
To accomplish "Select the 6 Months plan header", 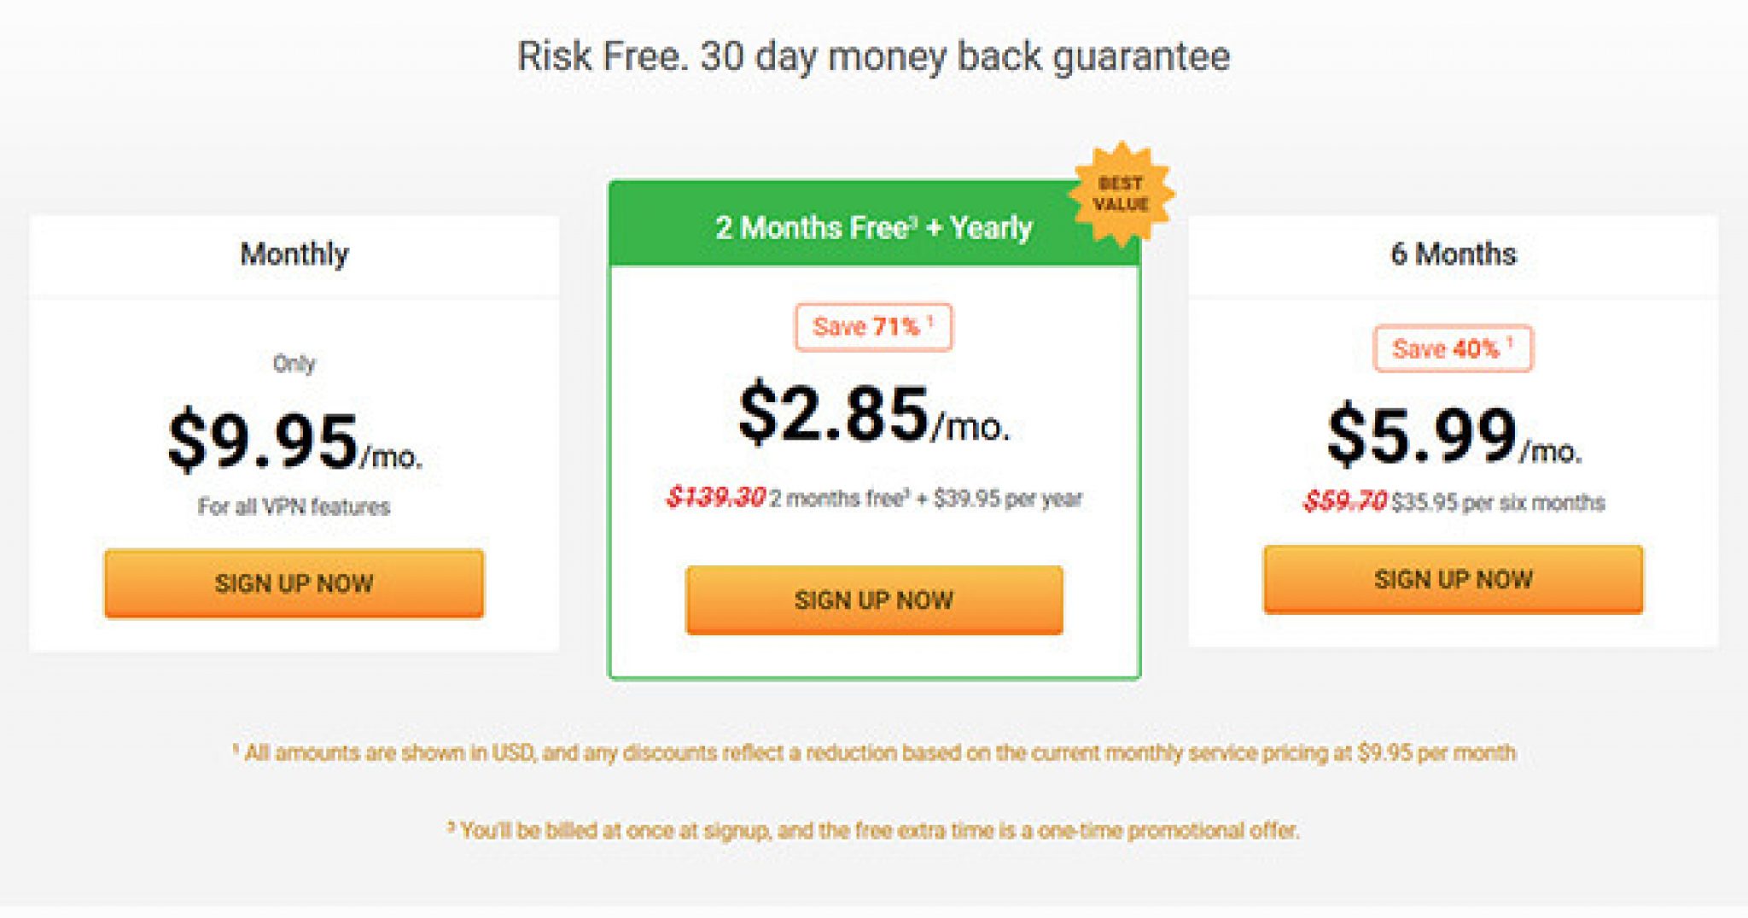I will pos(1453,254).
